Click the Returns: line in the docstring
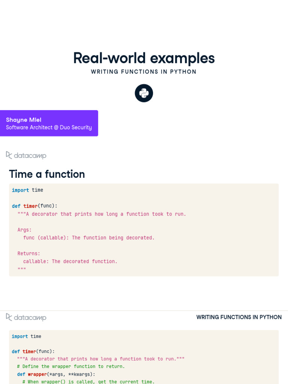Image resolution: width=288 pixels, height=384 pixels. (29, 253)
